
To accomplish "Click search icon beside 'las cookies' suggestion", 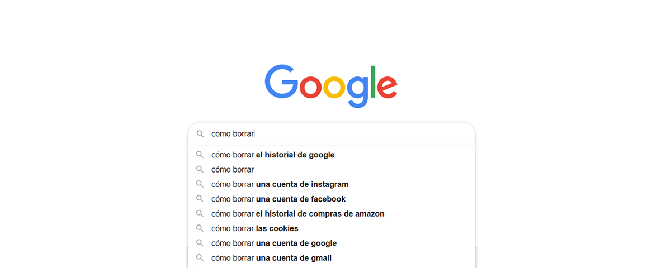I will point(200,228).
